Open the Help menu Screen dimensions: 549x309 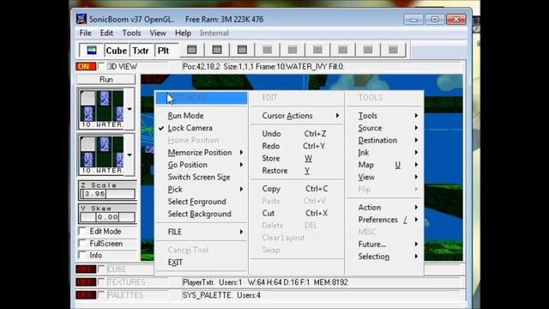tap(183, 33)
